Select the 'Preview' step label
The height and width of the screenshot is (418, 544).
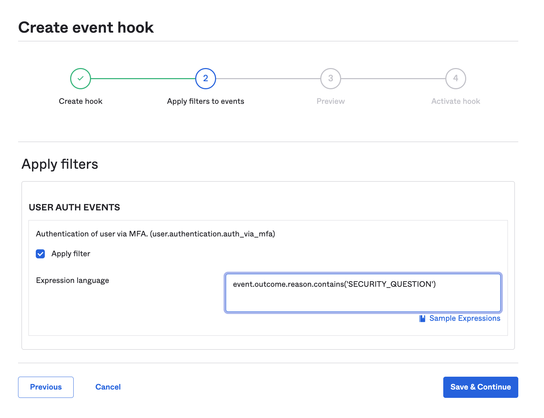(331, 101)
